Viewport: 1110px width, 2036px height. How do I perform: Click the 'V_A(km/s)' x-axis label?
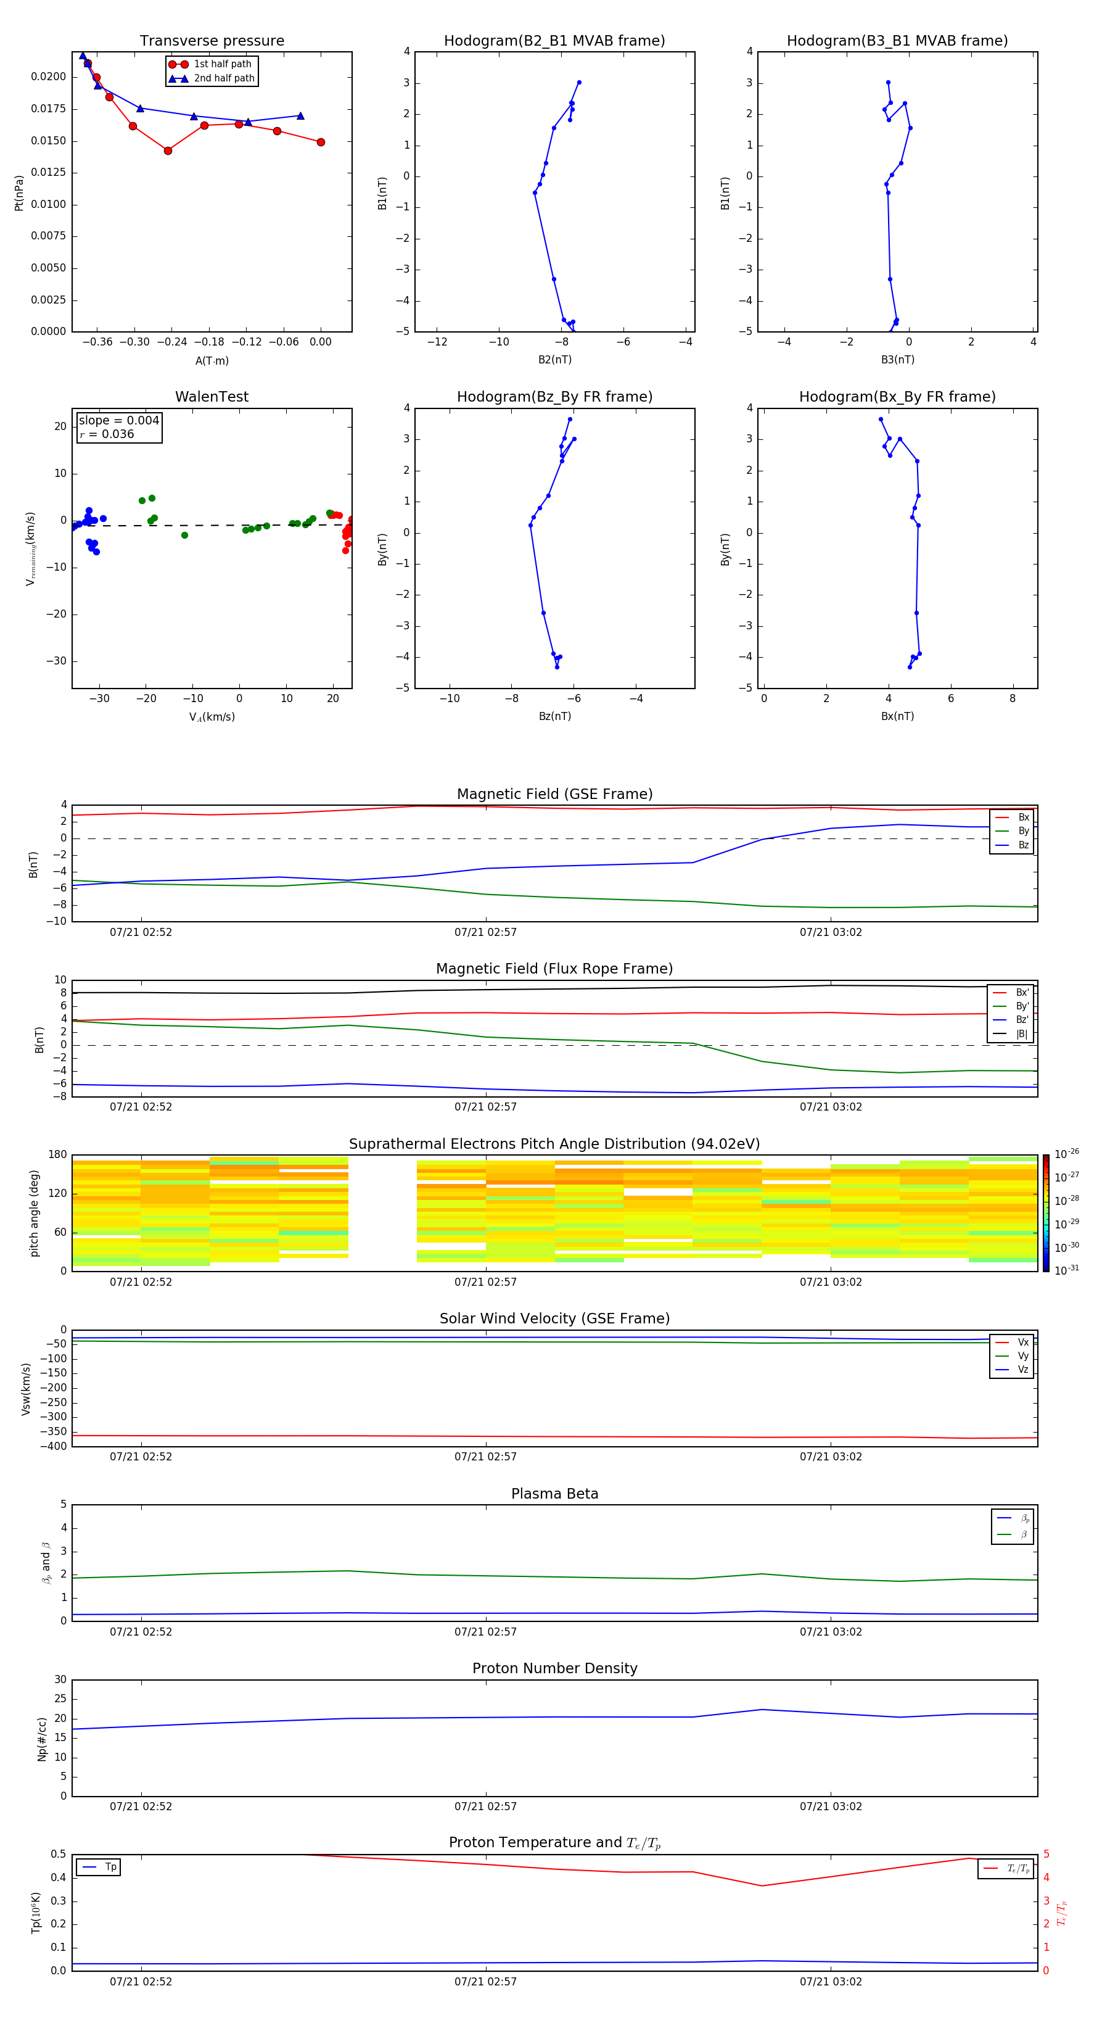[212, 717]
